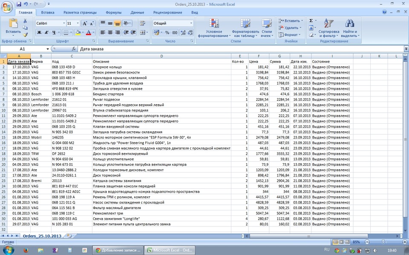
Task: Click the Increase font size icon
Action: point(85,23)
